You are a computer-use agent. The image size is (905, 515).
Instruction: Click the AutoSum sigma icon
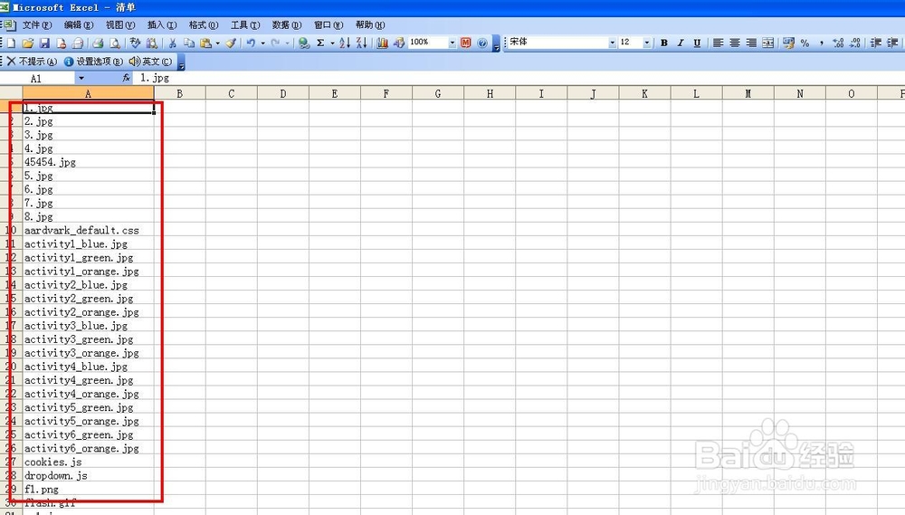(320, 43)
